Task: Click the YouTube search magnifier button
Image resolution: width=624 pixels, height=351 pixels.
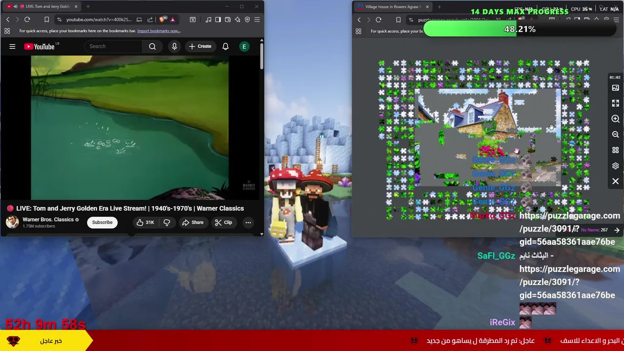Action: 153,46
